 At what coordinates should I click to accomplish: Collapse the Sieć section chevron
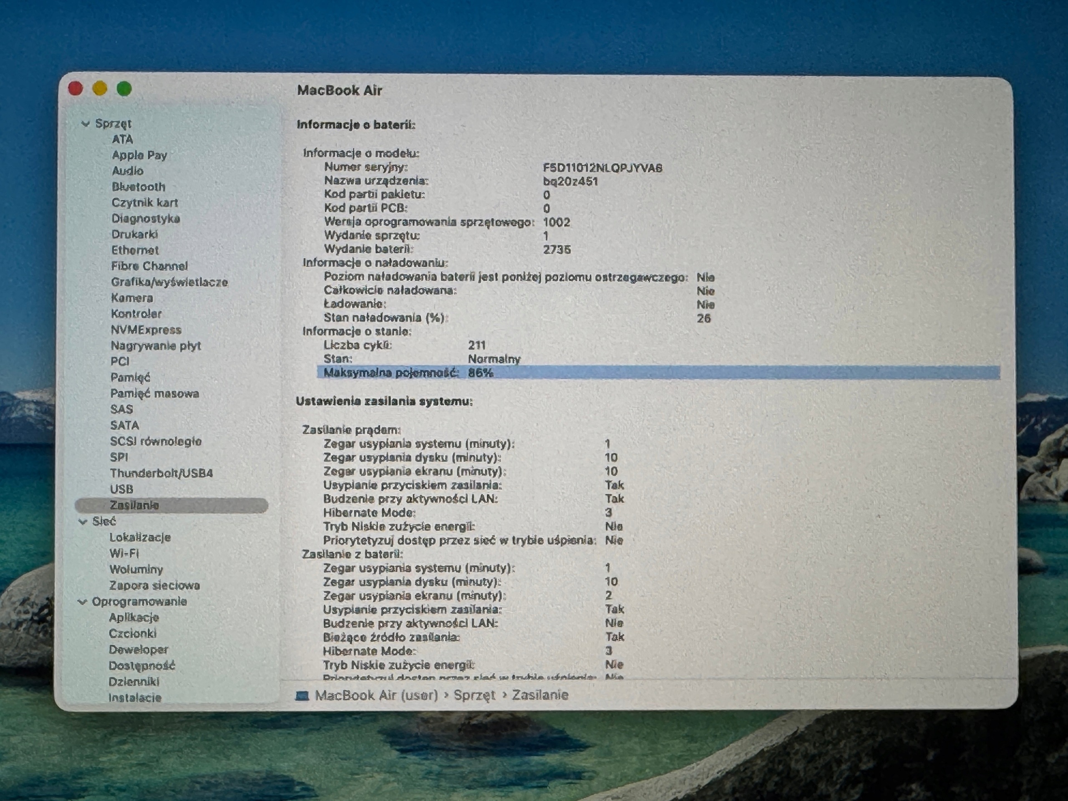pos(83,521)
